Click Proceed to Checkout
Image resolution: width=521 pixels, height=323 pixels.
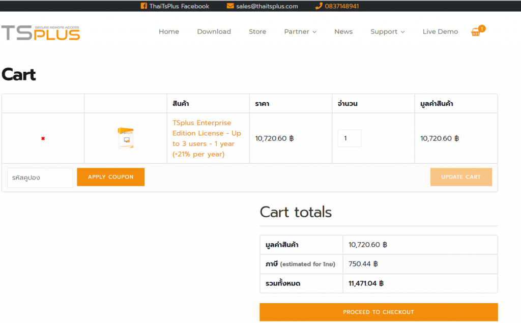click(x=379, y=312)
